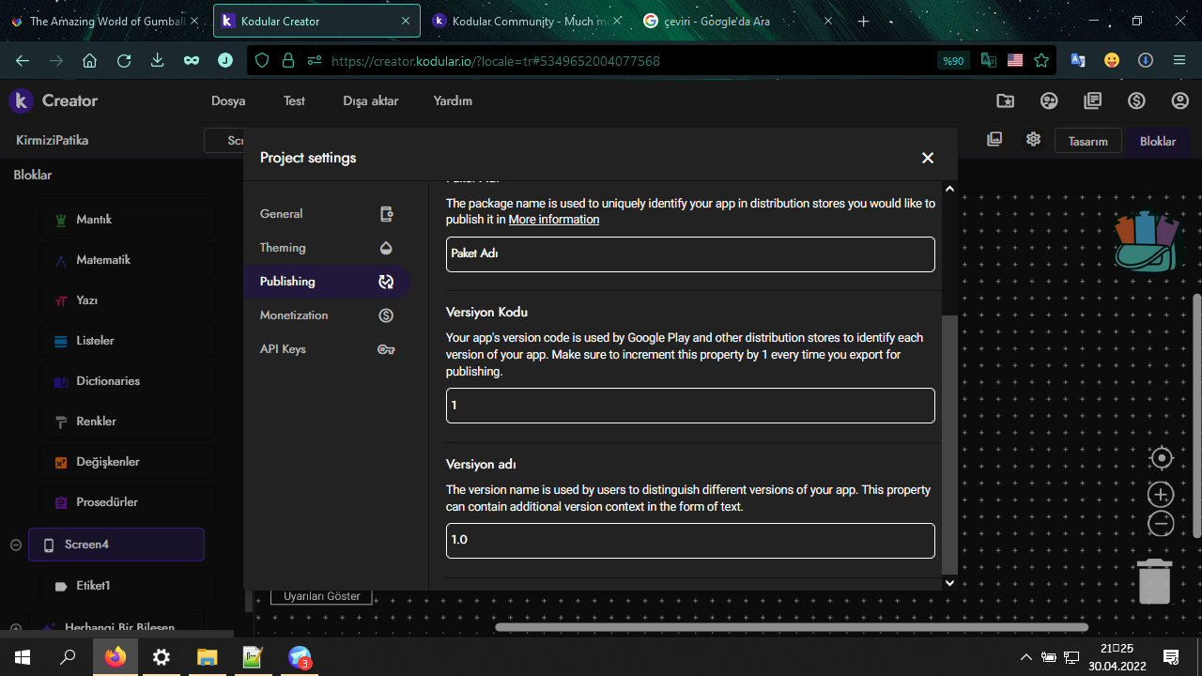
Task: Close the Project settings dialog
Action: (928, 158)
